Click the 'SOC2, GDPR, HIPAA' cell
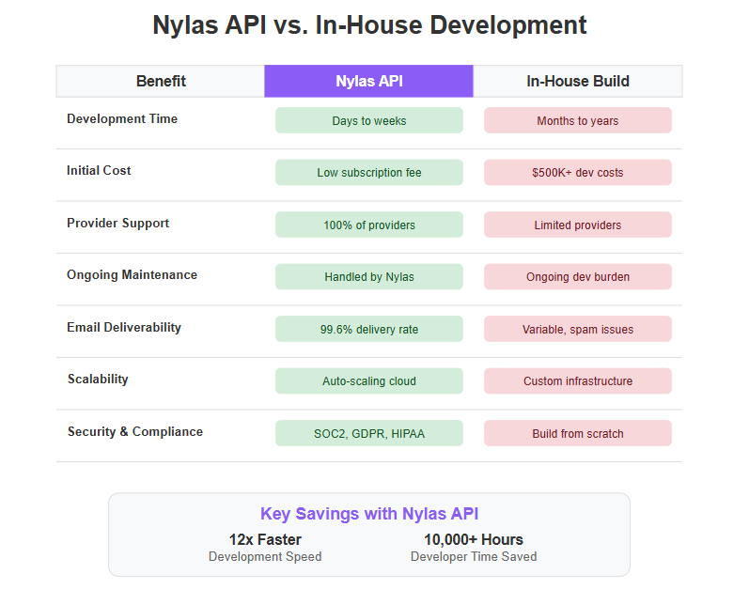 (x=368, y=433)
